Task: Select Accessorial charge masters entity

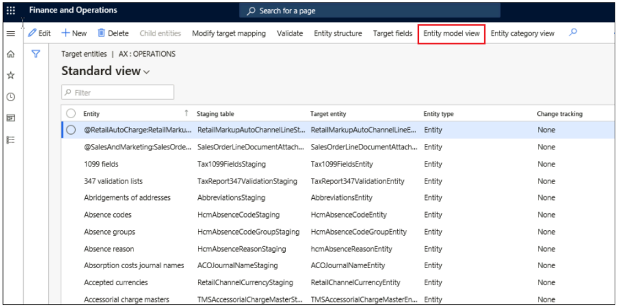Action: tap(126, 299)
